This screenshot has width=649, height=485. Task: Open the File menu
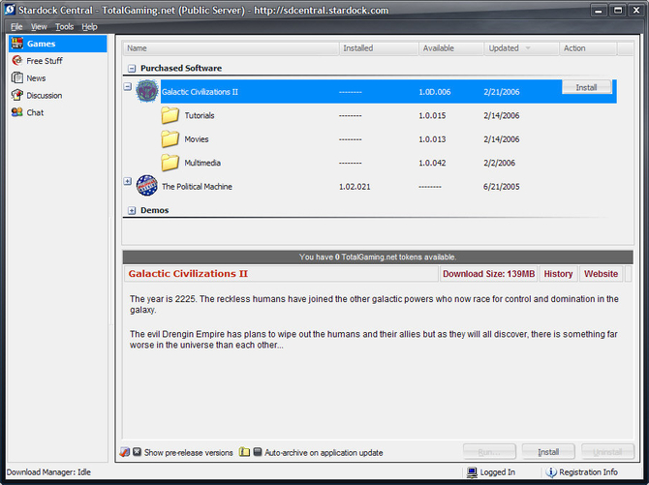point(16,27)
